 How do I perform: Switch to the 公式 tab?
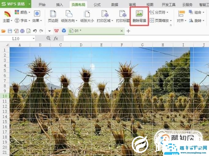tap(97, 5)
